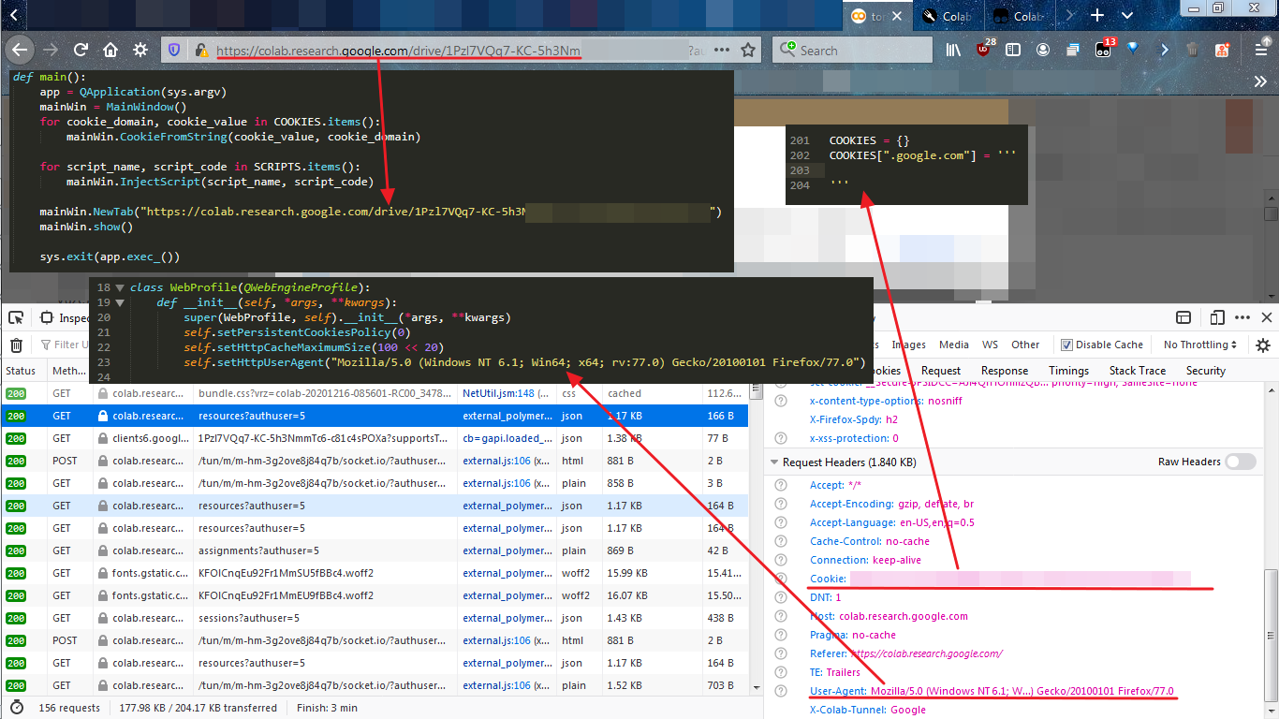Open the Security tab
Screen dimensions: 1279x719
point(1206,371)
